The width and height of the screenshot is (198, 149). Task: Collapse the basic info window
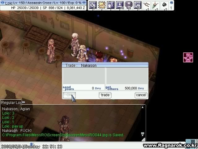tap(84, 2)
